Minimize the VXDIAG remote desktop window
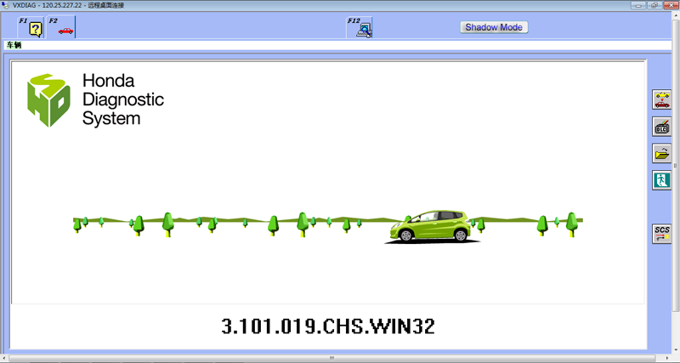Image resolution: width=680 pixels, height=363 pixels. pos(637,5)
